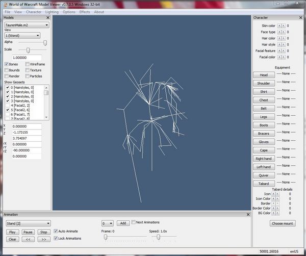This screenshot has width=306, height=256.
Task: Open the Character menu
Action: coord(34,12)
